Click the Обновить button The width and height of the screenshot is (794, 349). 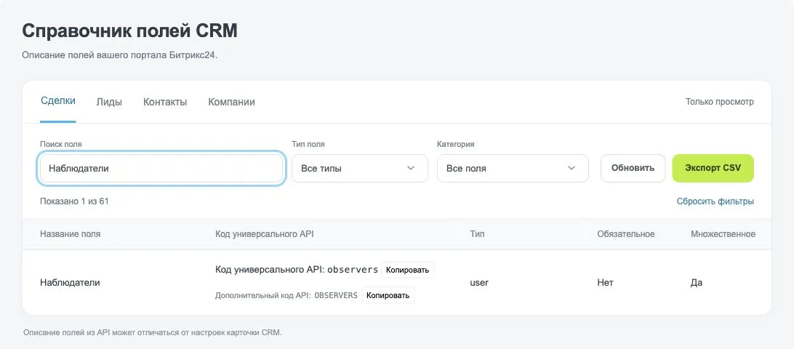coord(633,168)
